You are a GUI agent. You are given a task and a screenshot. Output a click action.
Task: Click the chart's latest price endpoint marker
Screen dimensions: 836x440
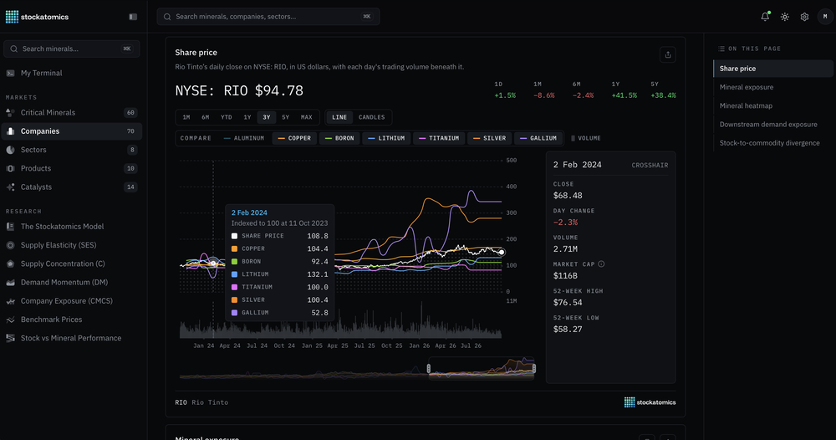click(x=501, y=253)
